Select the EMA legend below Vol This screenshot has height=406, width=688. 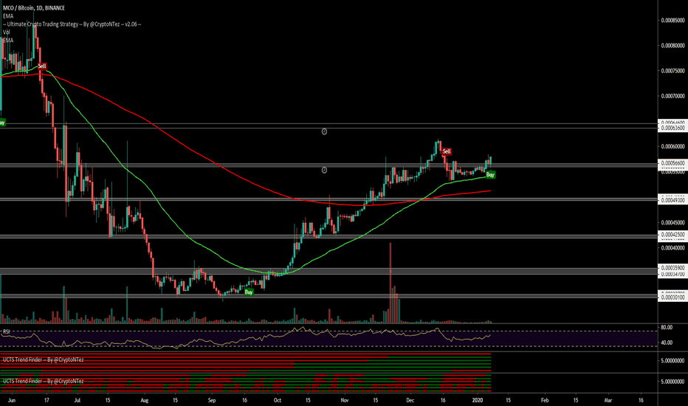(x=8, y=41)
